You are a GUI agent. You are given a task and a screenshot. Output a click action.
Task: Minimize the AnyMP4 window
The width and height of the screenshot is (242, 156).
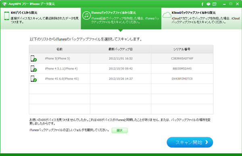point(224,4)
